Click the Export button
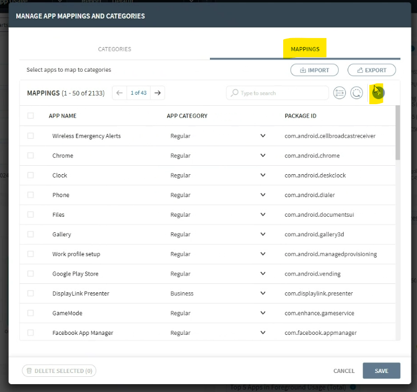This screenshot has width=417, height=392. [371, 70]
